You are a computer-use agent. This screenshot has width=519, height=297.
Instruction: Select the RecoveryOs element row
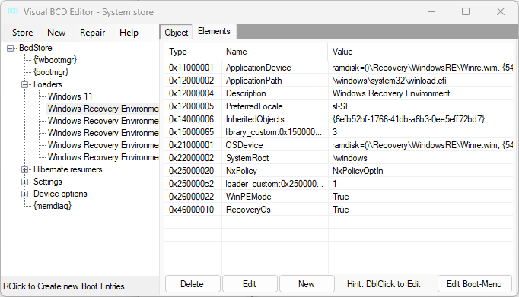[x=339, y=210]
